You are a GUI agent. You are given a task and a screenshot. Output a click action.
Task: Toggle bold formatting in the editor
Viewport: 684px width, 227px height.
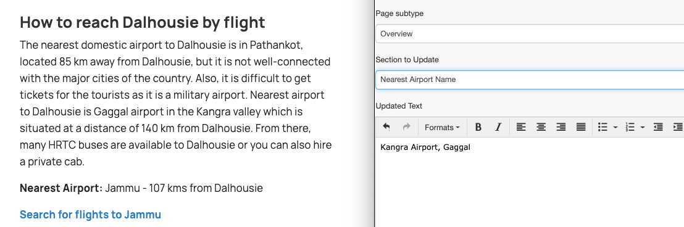click(x=478, y=127)
